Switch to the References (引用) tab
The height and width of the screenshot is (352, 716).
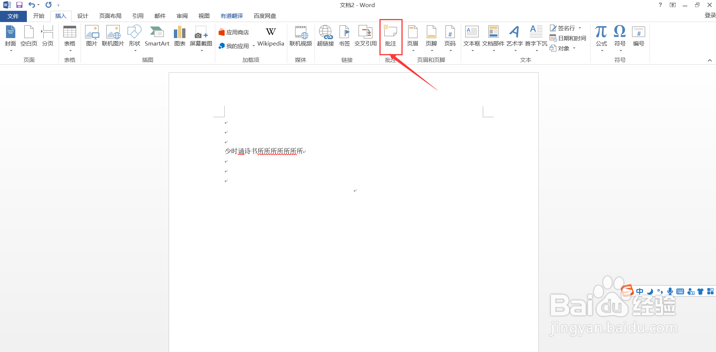pos(138,16)
